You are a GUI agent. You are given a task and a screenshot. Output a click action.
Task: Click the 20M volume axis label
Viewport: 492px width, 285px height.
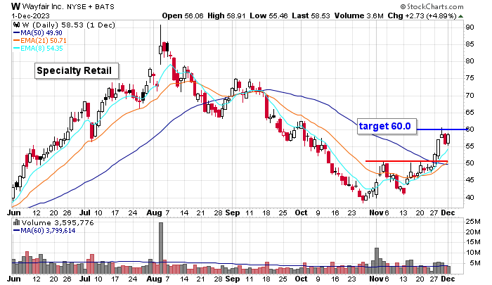point(472,232)
